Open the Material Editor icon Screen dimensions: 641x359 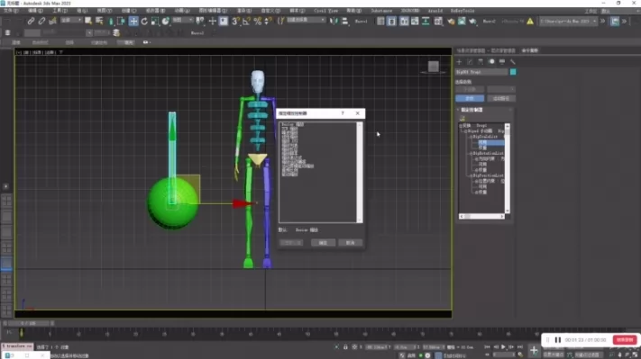pos(438,21)
